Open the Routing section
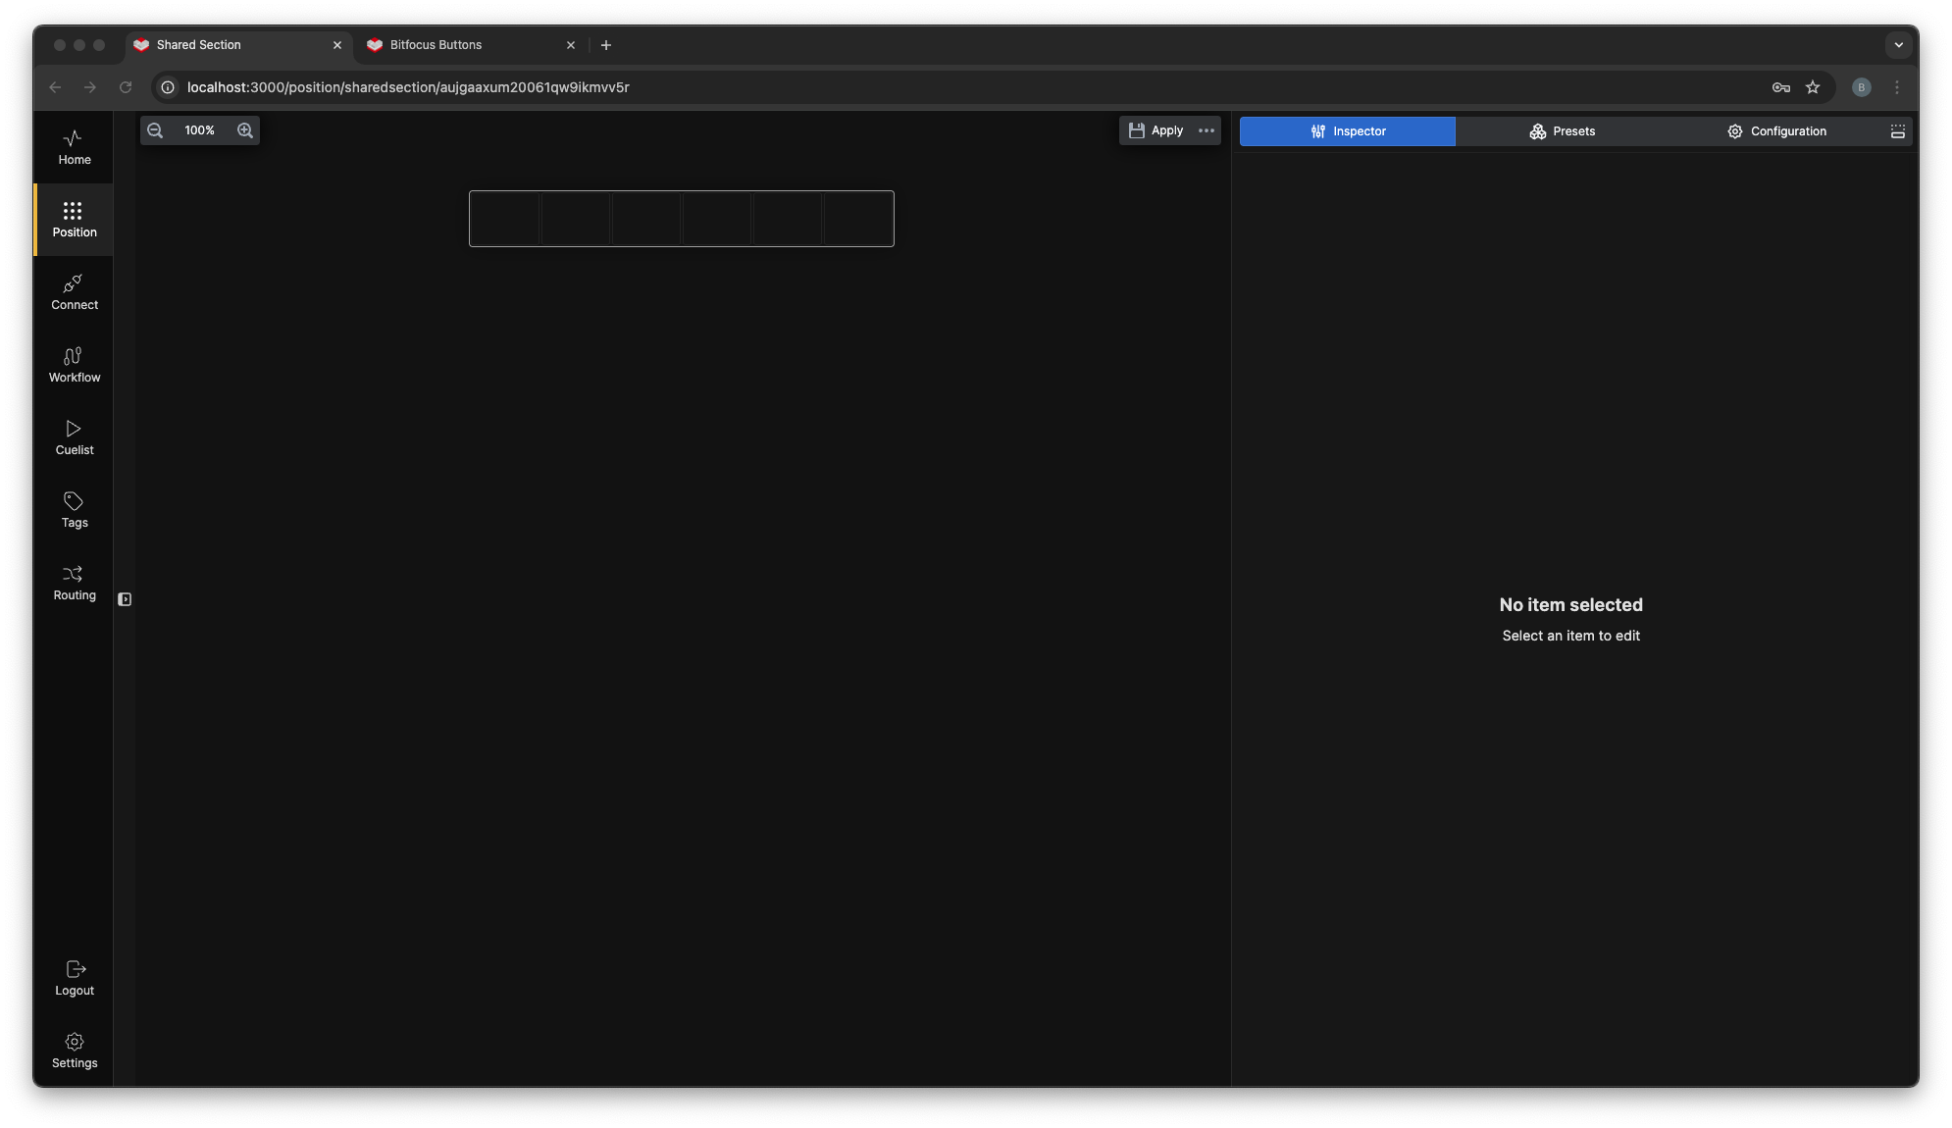This screenshot has width=1952, height=1128. [74, 583]
